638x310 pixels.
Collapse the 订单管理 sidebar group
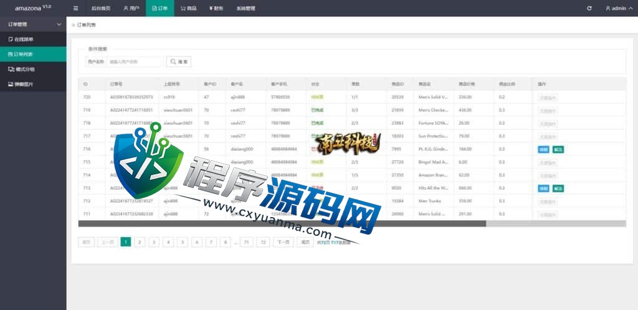pos(33,24)
